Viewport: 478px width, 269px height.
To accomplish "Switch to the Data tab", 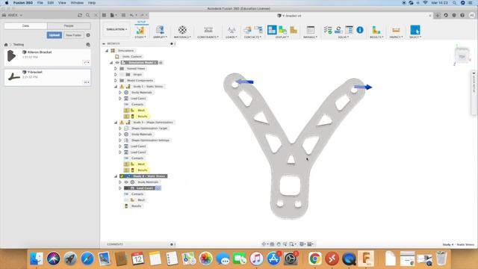I will click(x=25, y=26).
